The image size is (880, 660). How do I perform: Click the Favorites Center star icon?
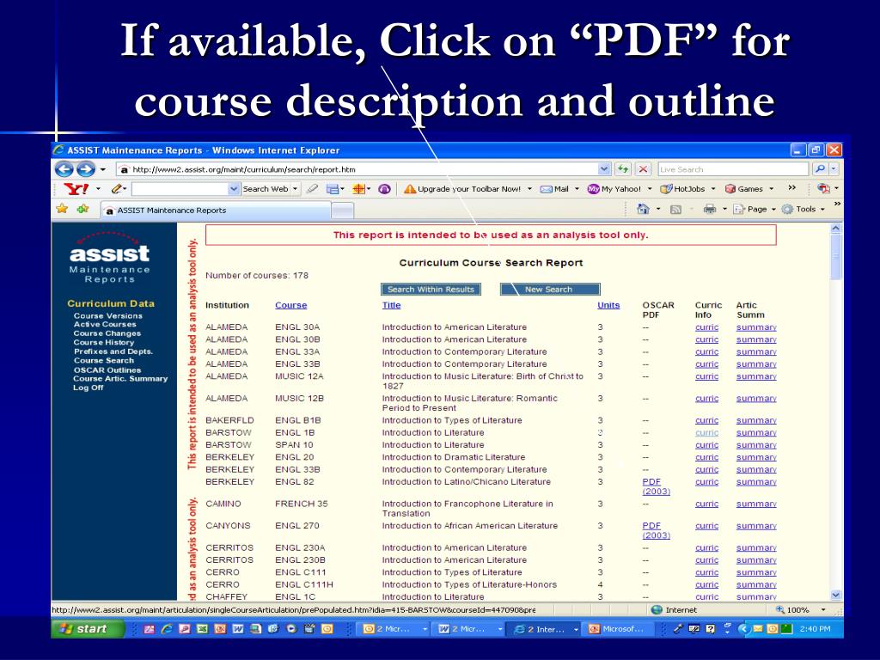point(62,209)
